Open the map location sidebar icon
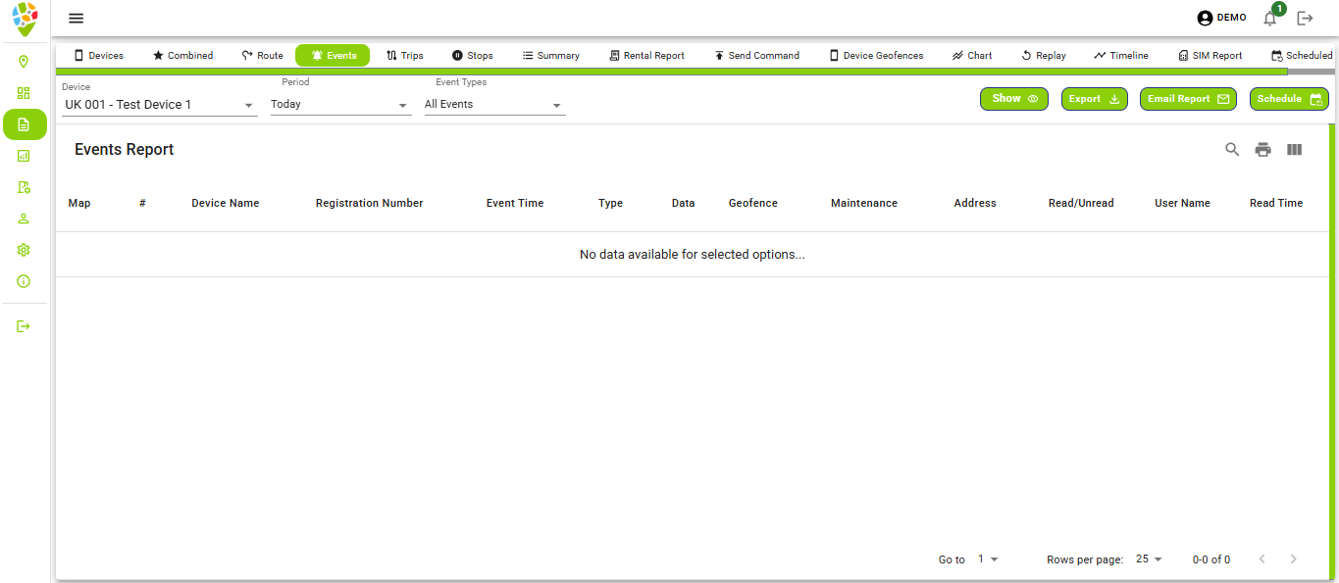Screen dimensions: 1339x583 24,62
